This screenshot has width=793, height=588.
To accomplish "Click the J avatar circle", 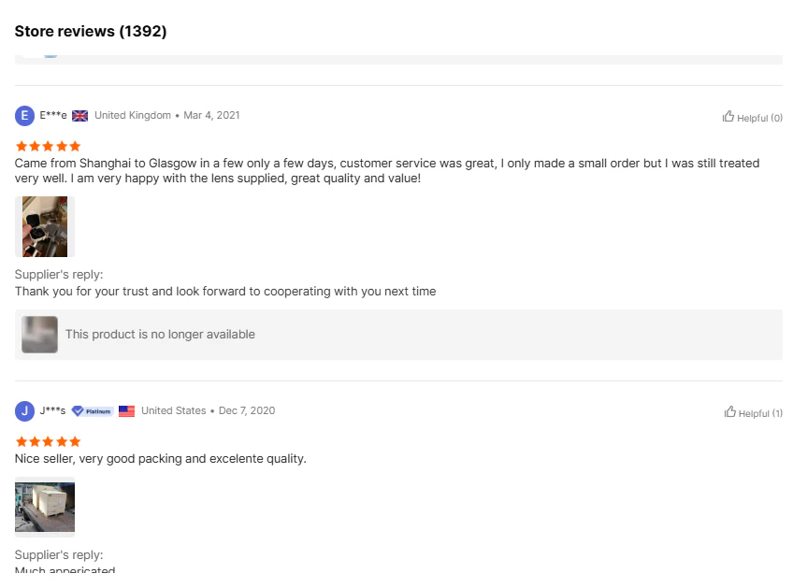I will [24, 411].
